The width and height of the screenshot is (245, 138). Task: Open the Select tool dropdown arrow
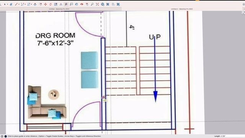click(x=7, y=4)
